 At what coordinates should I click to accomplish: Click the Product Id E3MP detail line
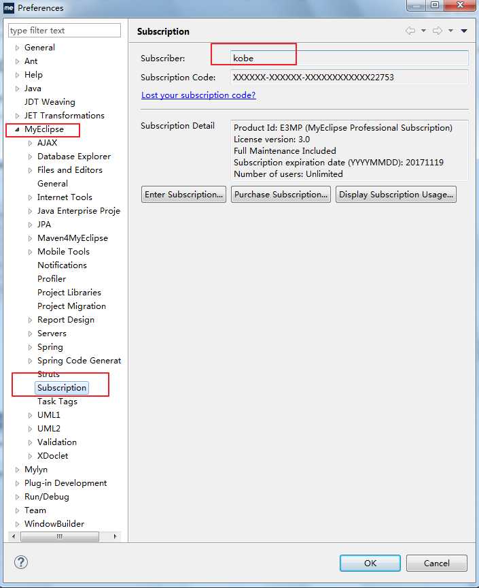pyautogui.click(x=343, y=128)
